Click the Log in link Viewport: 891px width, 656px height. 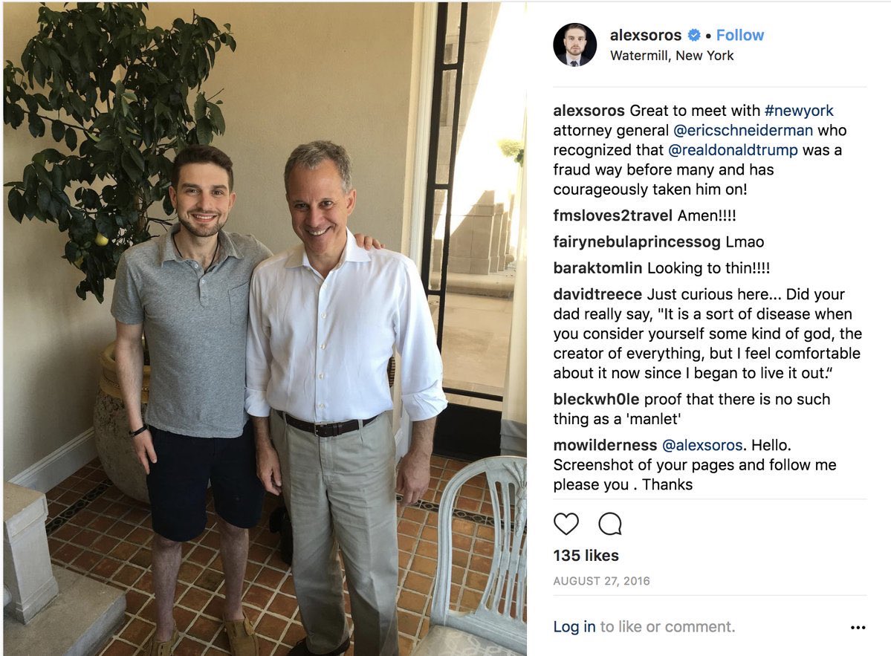tap(574, 626)
